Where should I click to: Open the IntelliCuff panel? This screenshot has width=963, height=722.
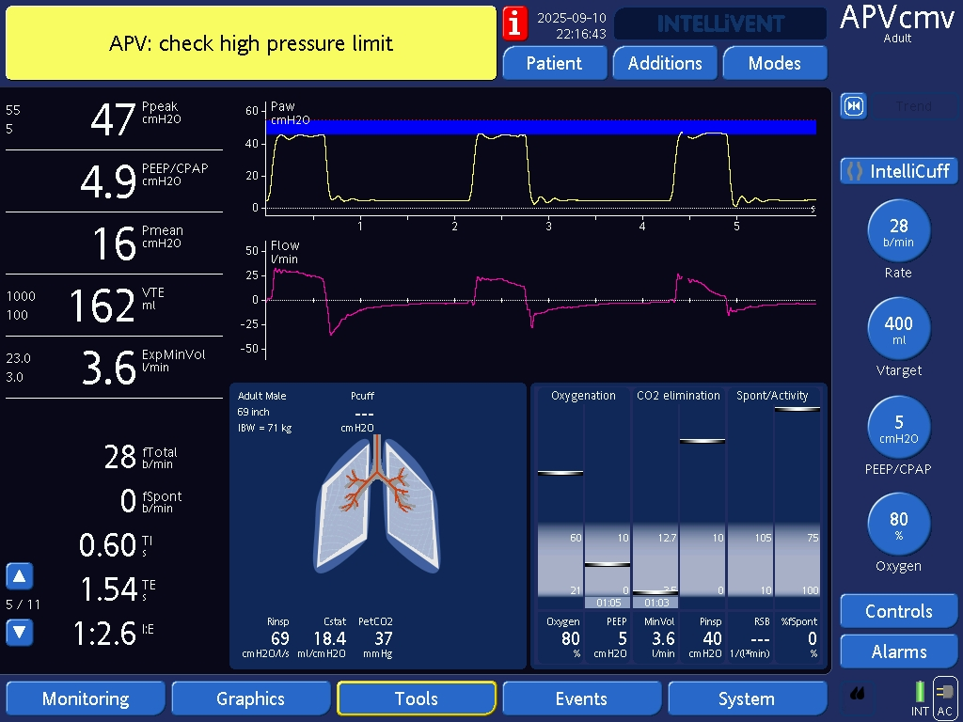pyautogui.click(x=898, y=171)
